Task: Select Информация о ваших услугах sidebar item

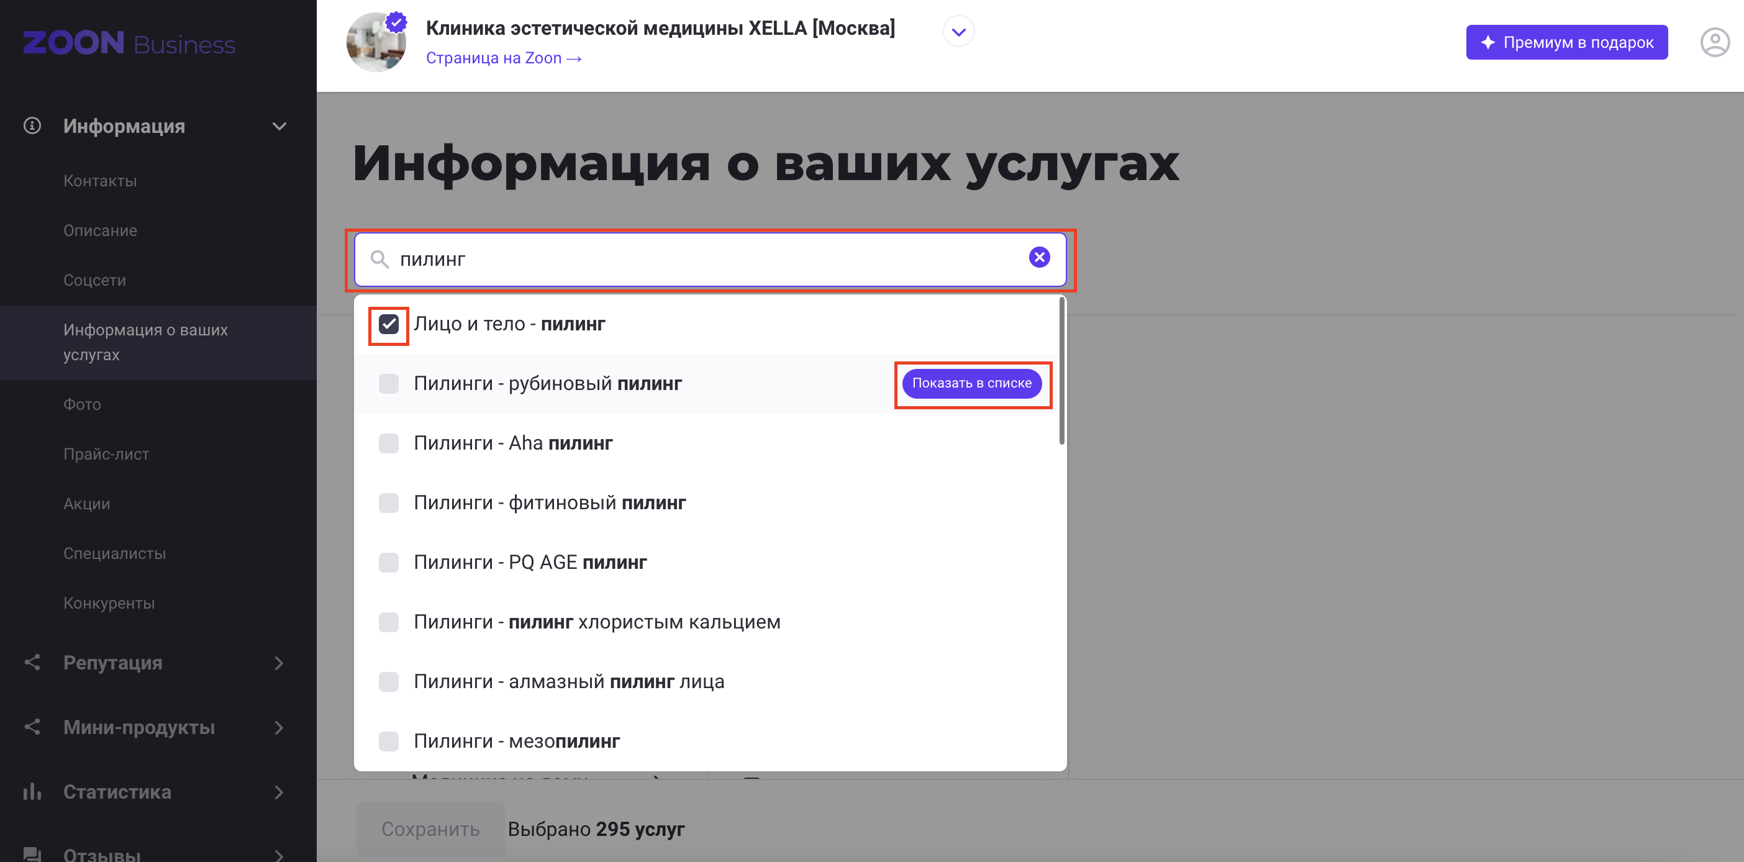Action: click(158, 342)
